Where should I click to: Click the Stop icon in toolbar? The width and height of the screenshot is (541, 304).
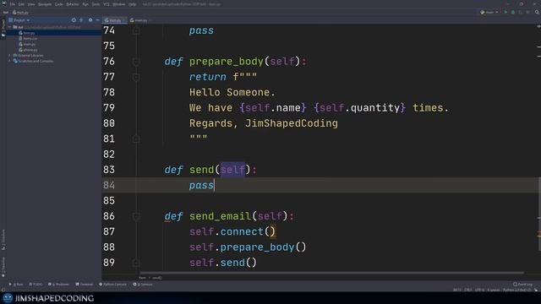(527, 13)
